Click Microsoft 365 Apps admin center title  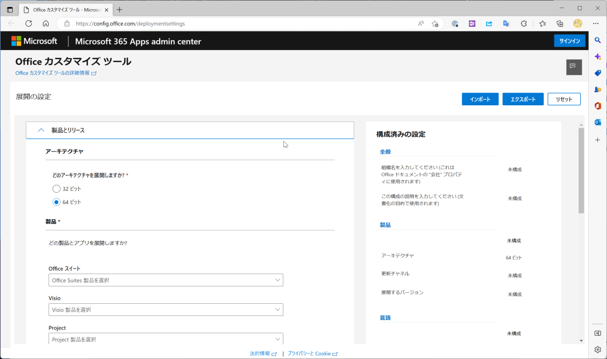click(138, 42)
